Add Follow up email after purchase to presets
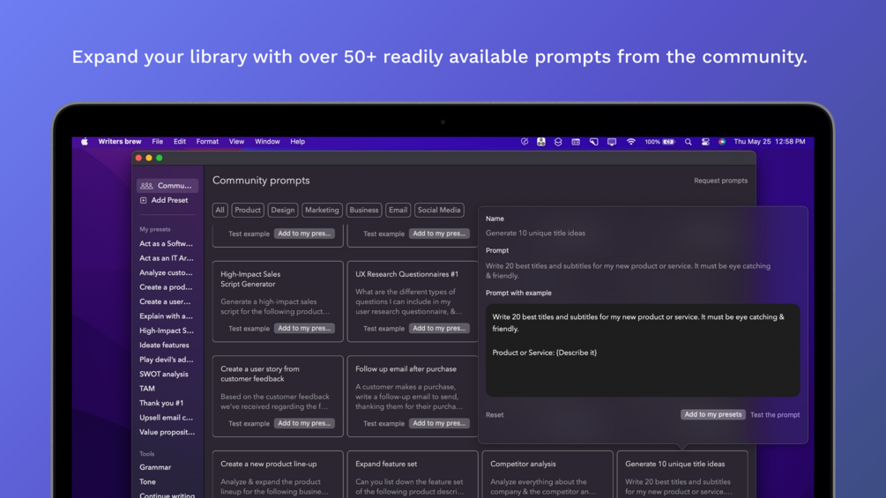Viewport: 886px width, 498px height. pyautogui.click(x=439, y=423)
